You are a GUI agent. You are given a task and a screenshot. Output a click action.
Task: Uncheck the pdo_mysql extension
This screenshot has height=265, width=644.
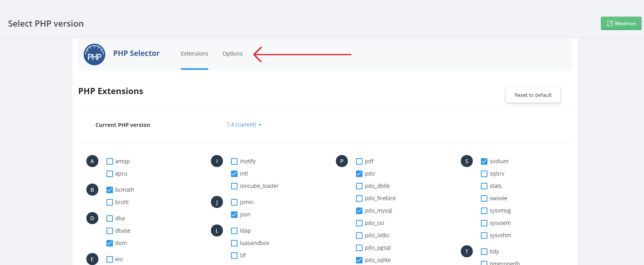pos(359,211)
